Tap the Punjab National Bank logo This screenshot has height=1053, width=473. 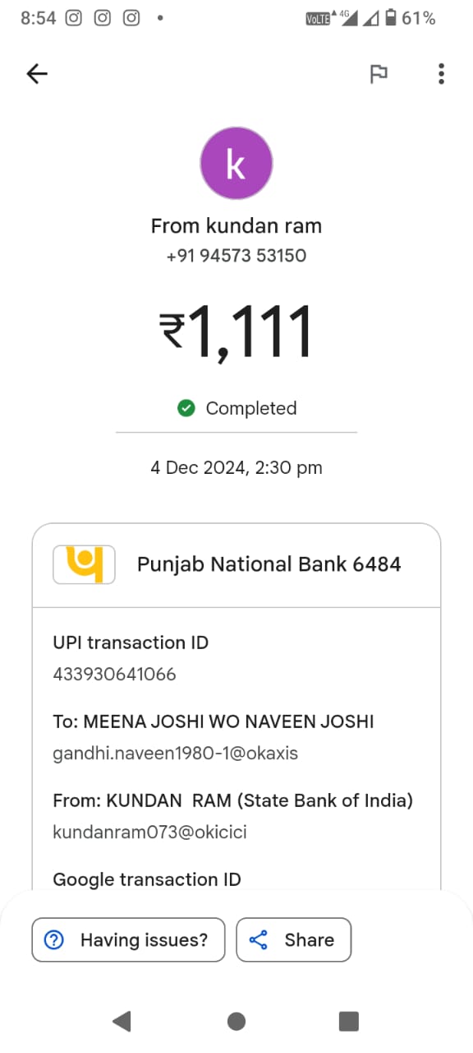(84, 564)
